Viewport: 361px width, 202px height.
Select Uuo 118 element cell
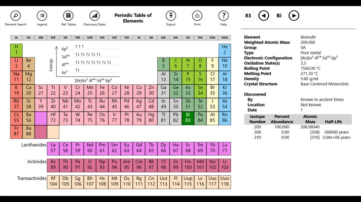(225, 182)
